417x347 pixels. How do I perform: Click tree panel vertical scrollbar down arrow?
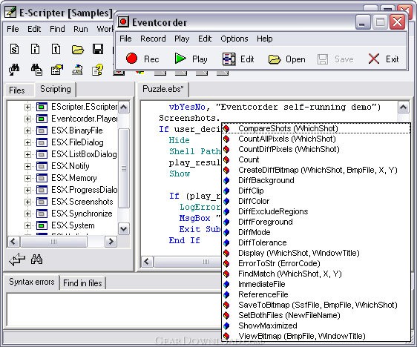124,229
